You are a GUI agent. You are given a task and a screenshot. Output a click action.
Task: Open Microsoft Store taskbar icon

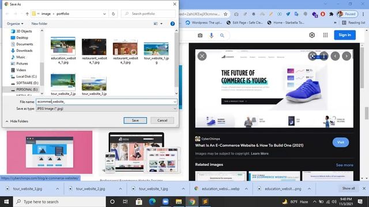pos(139,202)
